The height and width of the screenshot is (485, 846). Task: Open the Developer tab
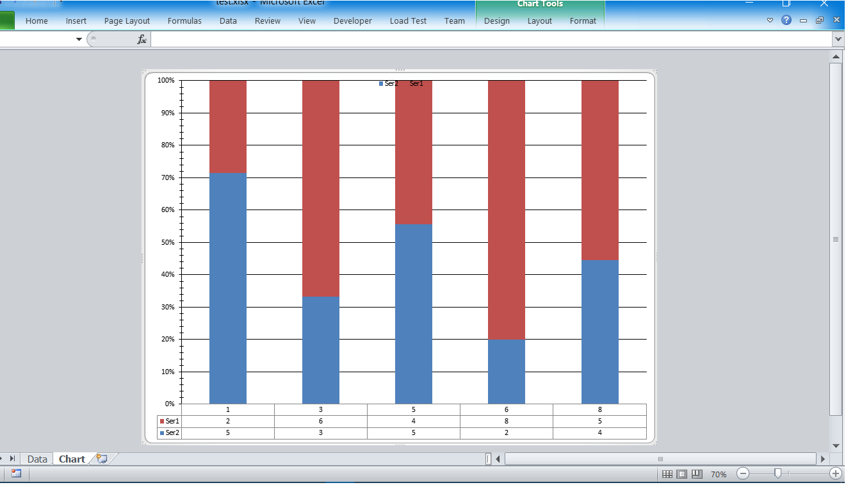tap(353, 21)
